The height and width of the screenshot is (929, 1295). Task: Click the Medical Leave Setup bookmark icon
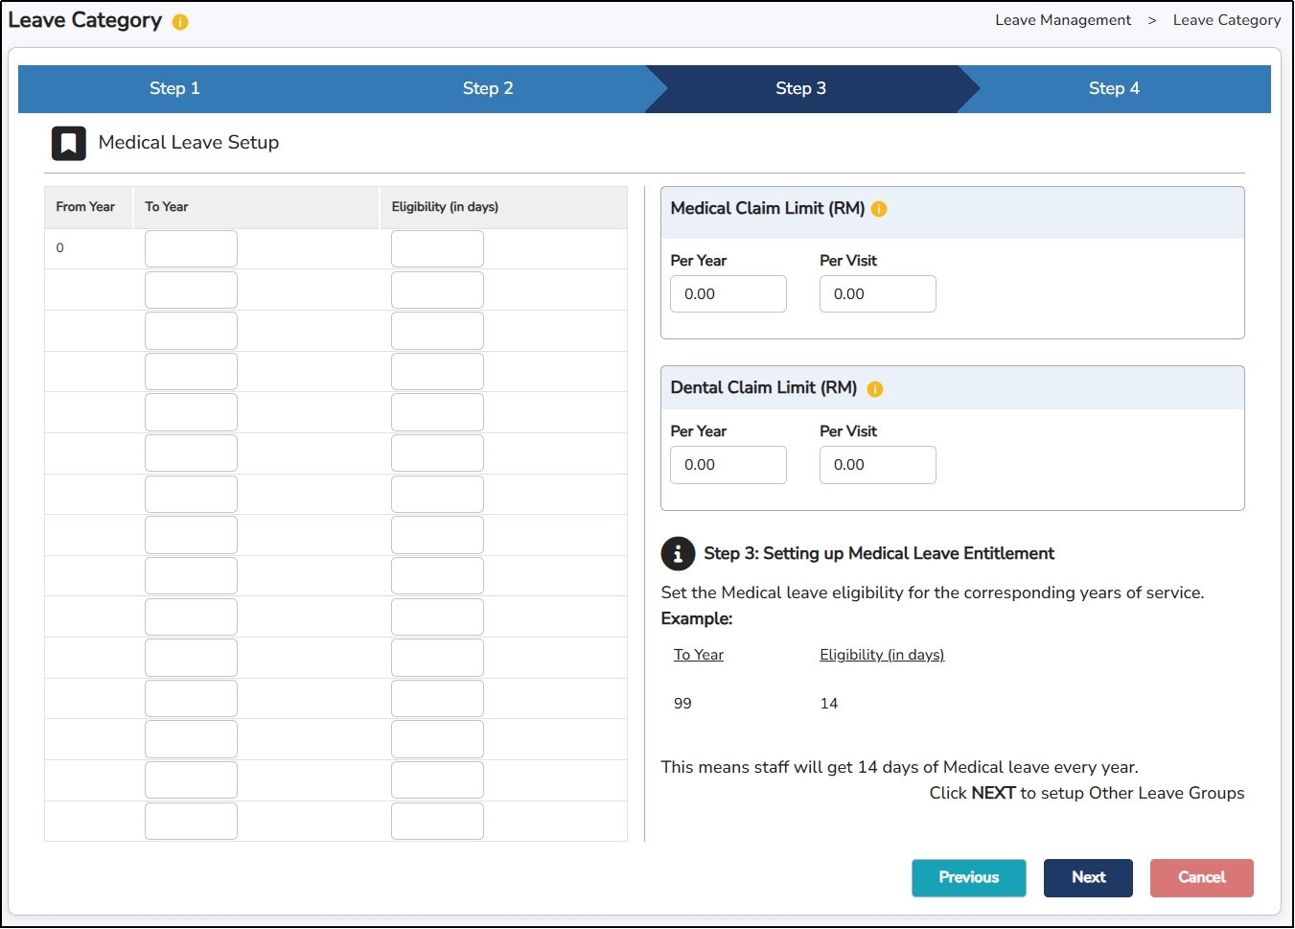pos(69,143)
